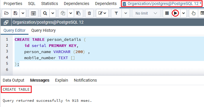The width and height of the screenshot is (204, 107).
Task: Click the Find magnifier icon
Action: point(45,13)
